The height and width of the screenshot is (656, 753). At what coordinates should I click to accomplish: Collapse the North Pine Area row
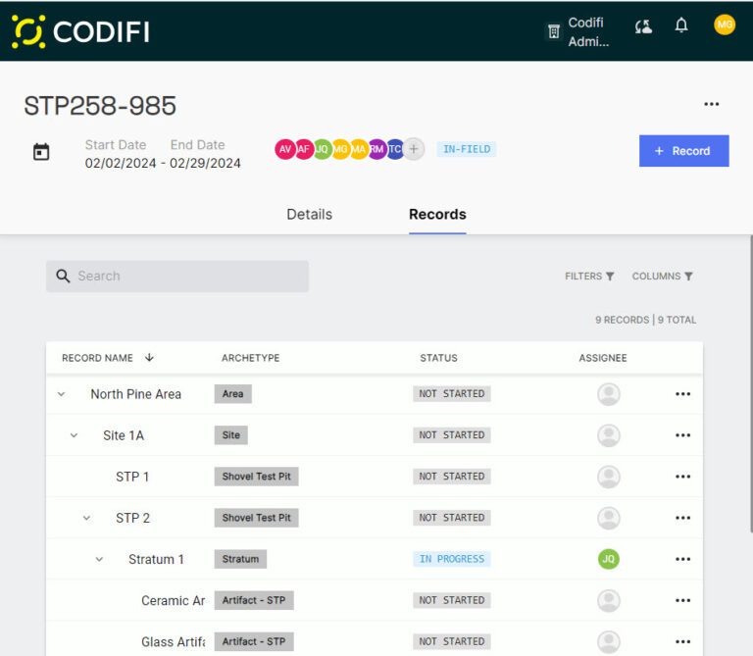[61, 394]
